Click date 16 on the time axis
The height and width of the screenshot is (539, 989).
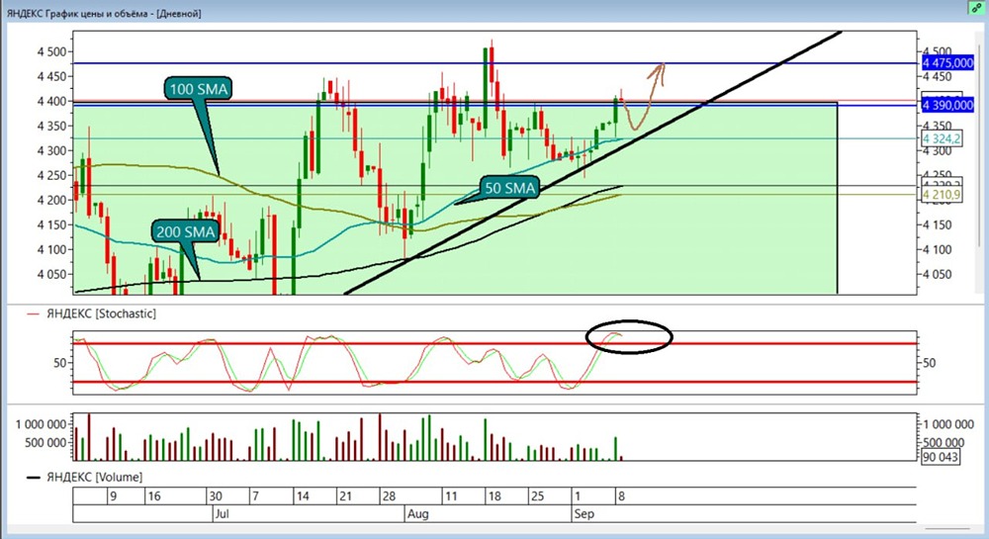coord(154,496)
